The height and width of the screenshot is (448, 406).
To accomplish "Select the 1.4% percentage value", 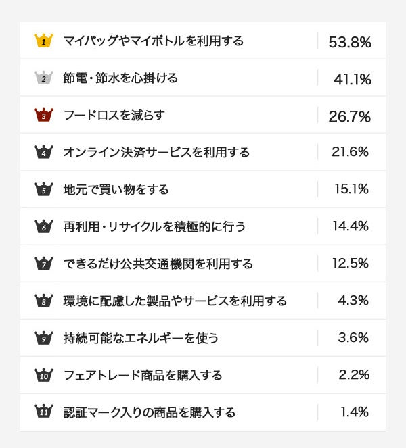I will coord(355,412).
